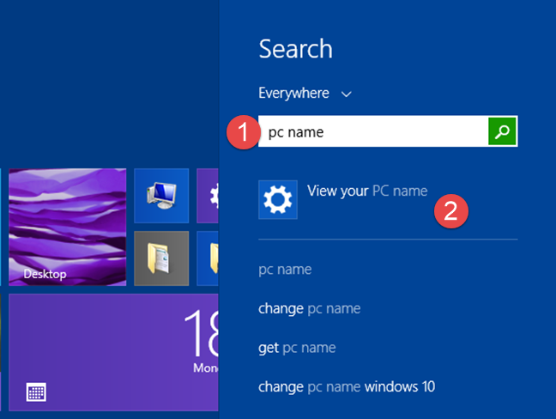Open the settings gear icon result
Screen dimensions: 556x419
click(x=278, y=200)
